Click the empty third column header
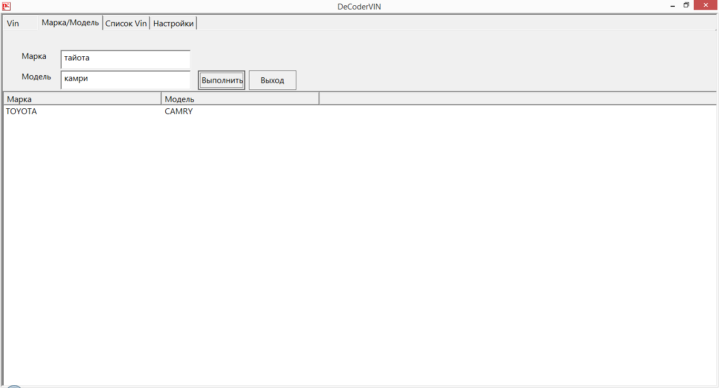 pyautogui.click(x=517, y=99)
